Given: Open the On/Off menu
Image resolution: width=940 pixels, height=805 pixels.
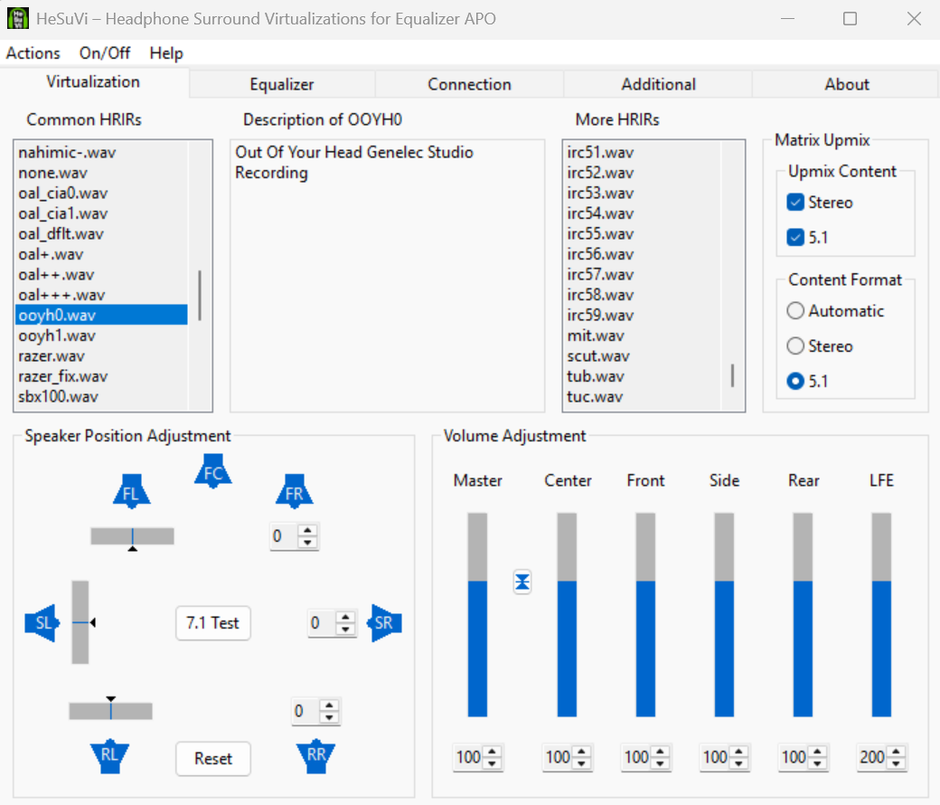Looking at the screenshot, I should 105,53.
